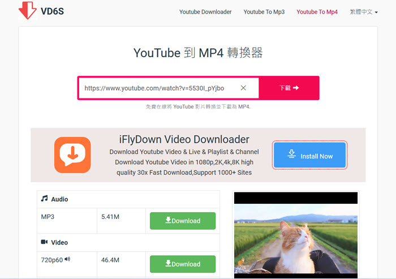The image size is (396, 279).
Task: Click the YouTube 到 MP4 轉換器 heading
Action: pyautogui.click(x=198, y=53)
